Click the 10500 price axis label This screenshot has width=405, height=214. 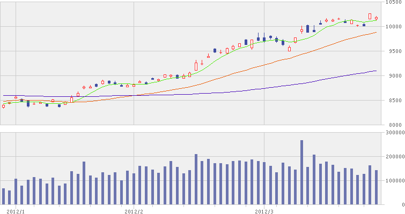[x=393, y=2]
